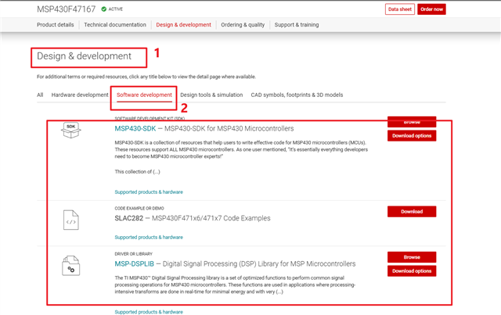Click the MSP-DSPLIB library folder icon
This screenshot has height=315, width=501.
71,266
